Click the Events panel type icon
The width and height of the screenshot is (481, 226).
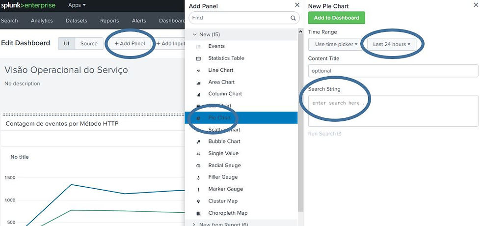click(x=198, y=47)
